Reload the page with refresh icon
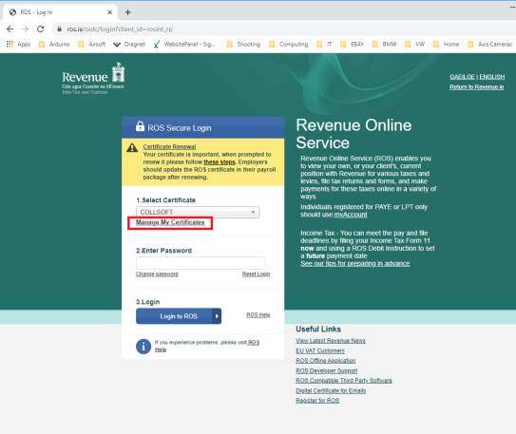The height and width of the screenshot is (434, 516). pyautogui.click(x=40, y=28)
